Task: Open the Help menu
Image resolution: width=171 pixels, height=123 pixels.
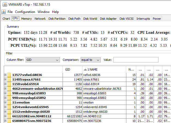Action: pos(55,12)
